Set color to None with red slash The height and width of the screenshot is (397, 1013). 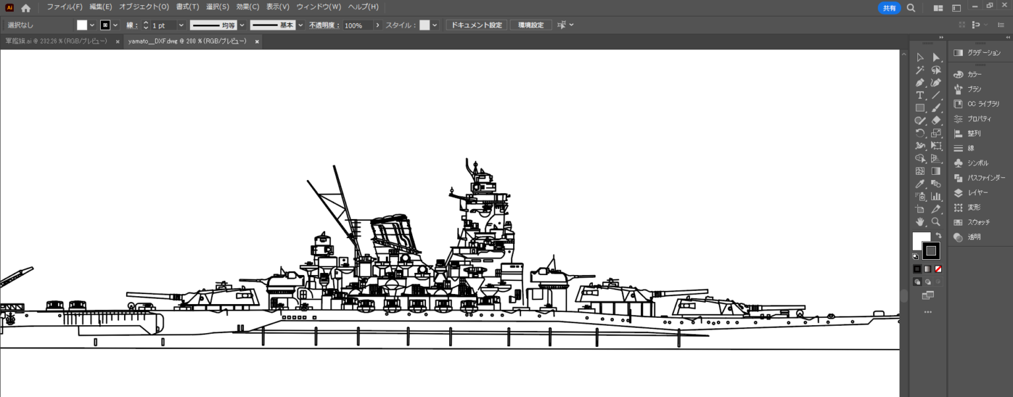click(938, 269)
